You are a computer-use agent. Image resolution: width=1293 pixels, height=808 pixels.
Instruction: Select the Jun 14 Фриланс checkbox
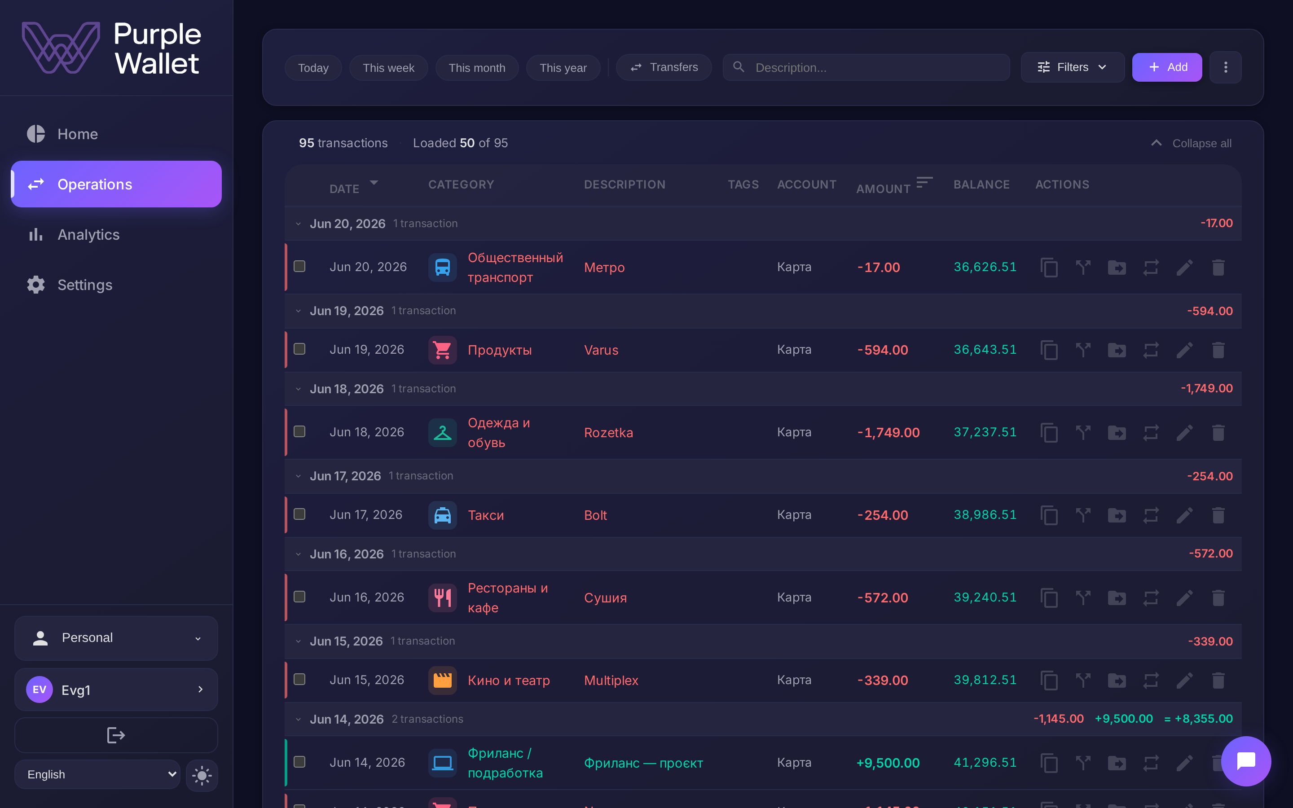click(x=300, y=761)
